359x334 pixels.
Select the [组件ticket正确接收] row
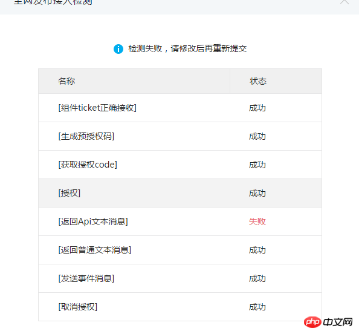click(x=180, y=108)
